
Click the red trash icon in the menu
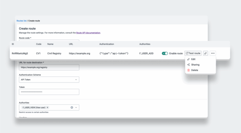pos(188,70)
